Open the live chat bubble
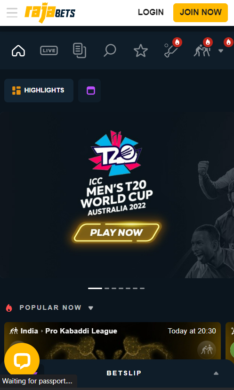Image resolution: width=234 pixels, height=390 pixels. point(22,360)
